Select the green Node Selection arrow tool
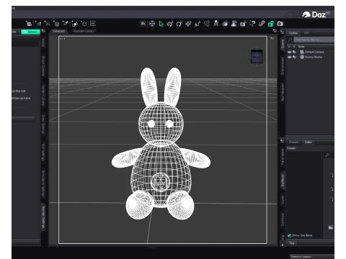346x259 pixels. click(161, 24)
